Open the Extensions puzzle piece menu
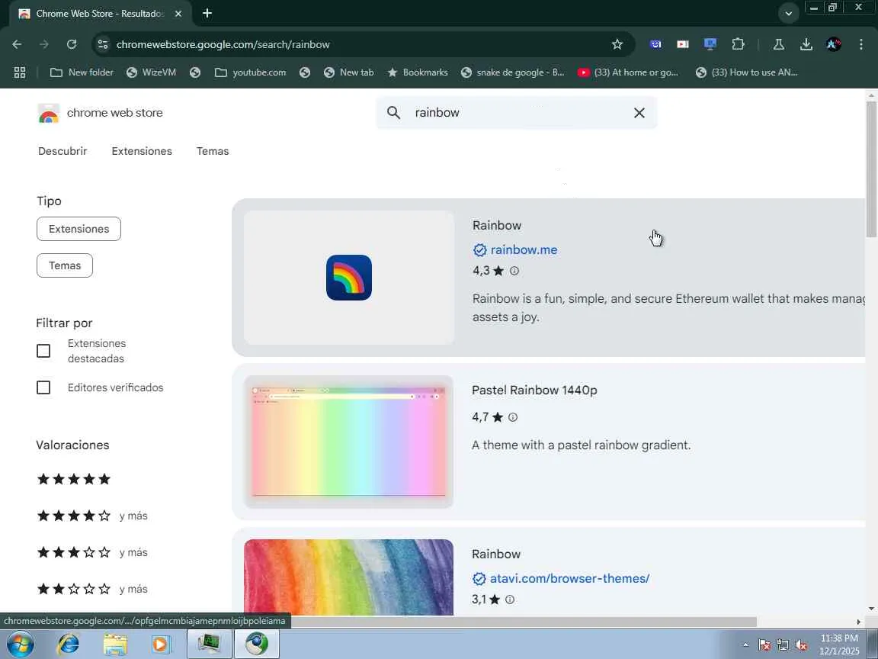This screenshot has height=659, width=878. [738, 44]
